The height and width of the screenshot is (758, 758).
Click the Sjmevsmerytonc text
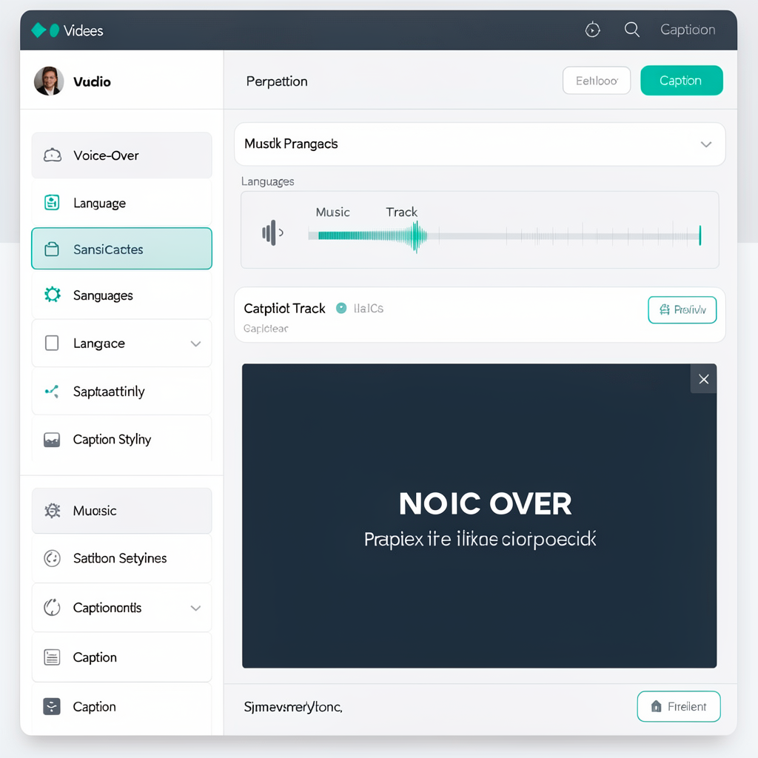coord(293,707)
